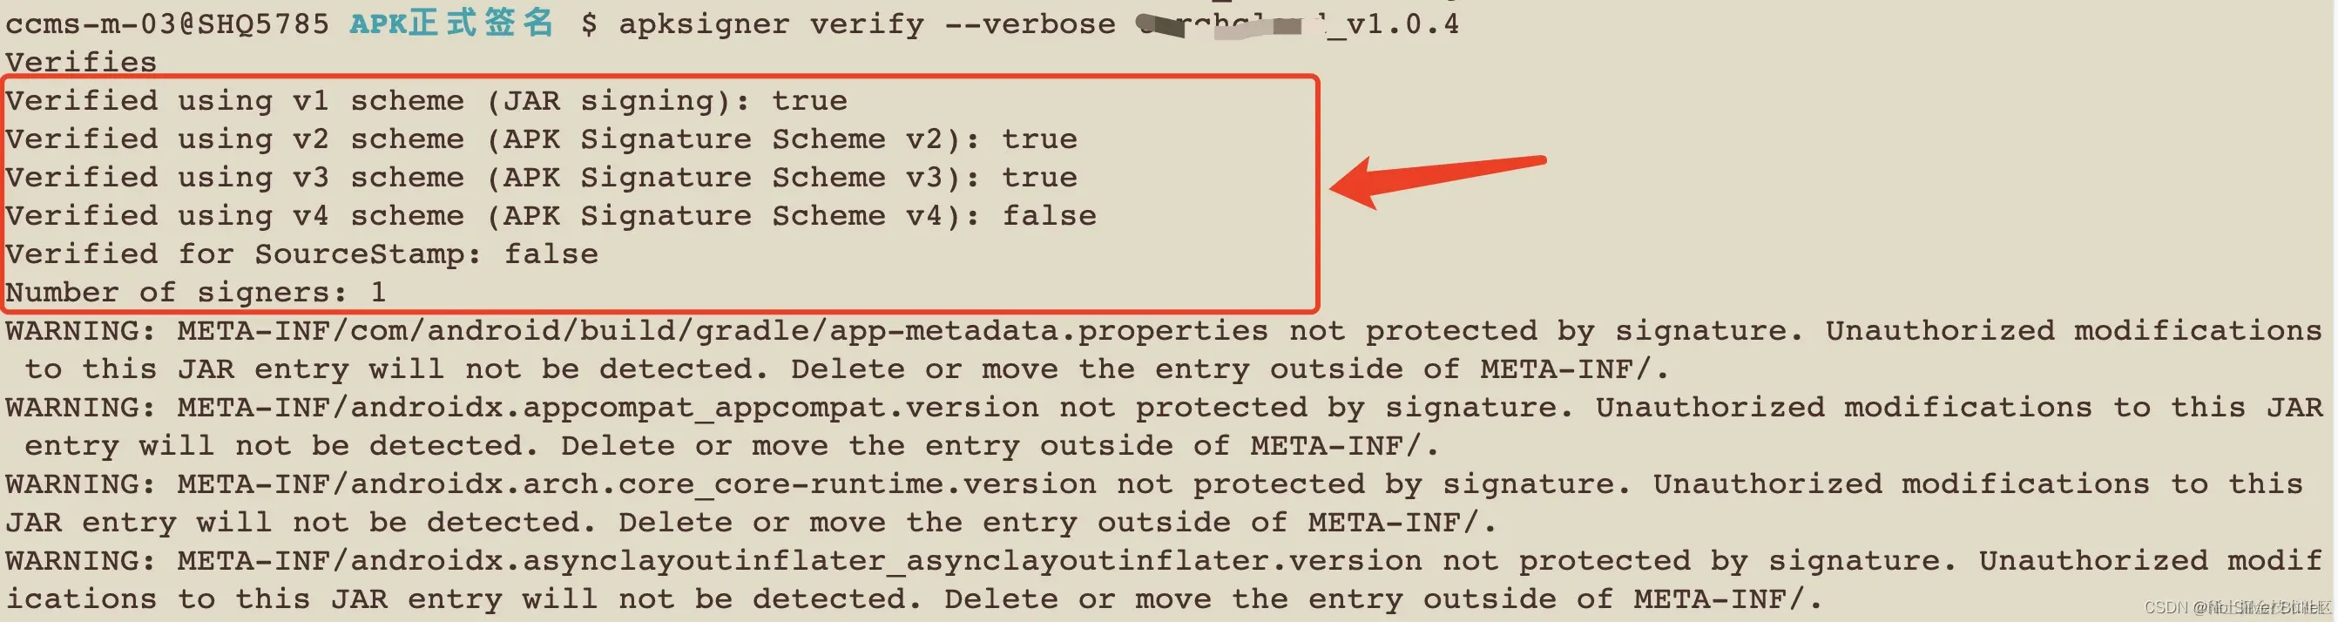Screen dimensions: 2338x622
Task: Click the v3 scheme verification line
Action: pos(542,177)
